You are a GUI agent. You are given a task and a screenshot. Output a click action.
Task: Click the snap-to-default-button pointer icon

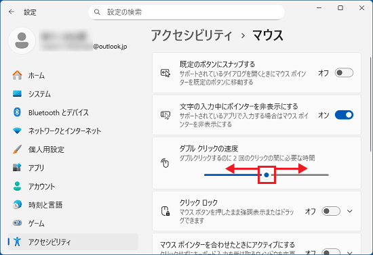click(165, 73)
